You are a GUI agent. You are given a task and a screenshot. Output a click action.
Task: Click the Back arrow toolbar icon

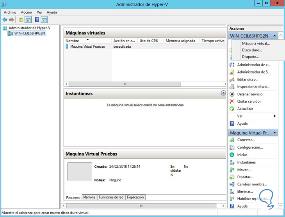[5, 20]
